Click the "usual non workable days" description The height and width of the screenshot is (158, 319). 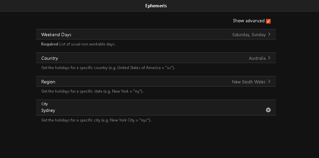87,44
